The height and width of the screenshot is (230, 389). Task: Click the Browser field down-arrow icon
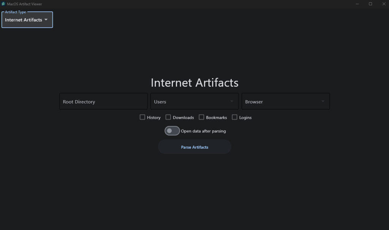point(323,102)
